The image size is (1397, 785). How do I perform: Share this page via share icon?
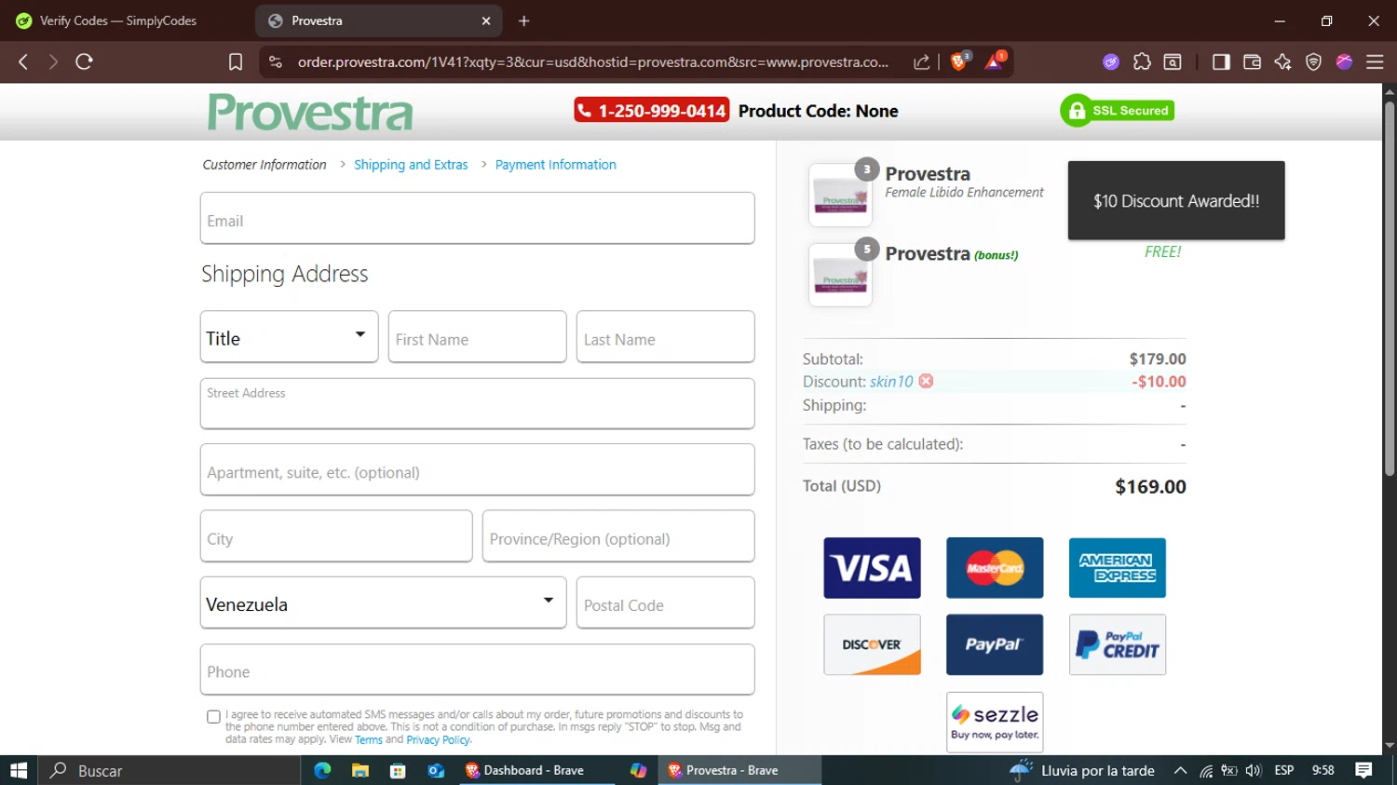pyautogui.click(x=921, y=61)
